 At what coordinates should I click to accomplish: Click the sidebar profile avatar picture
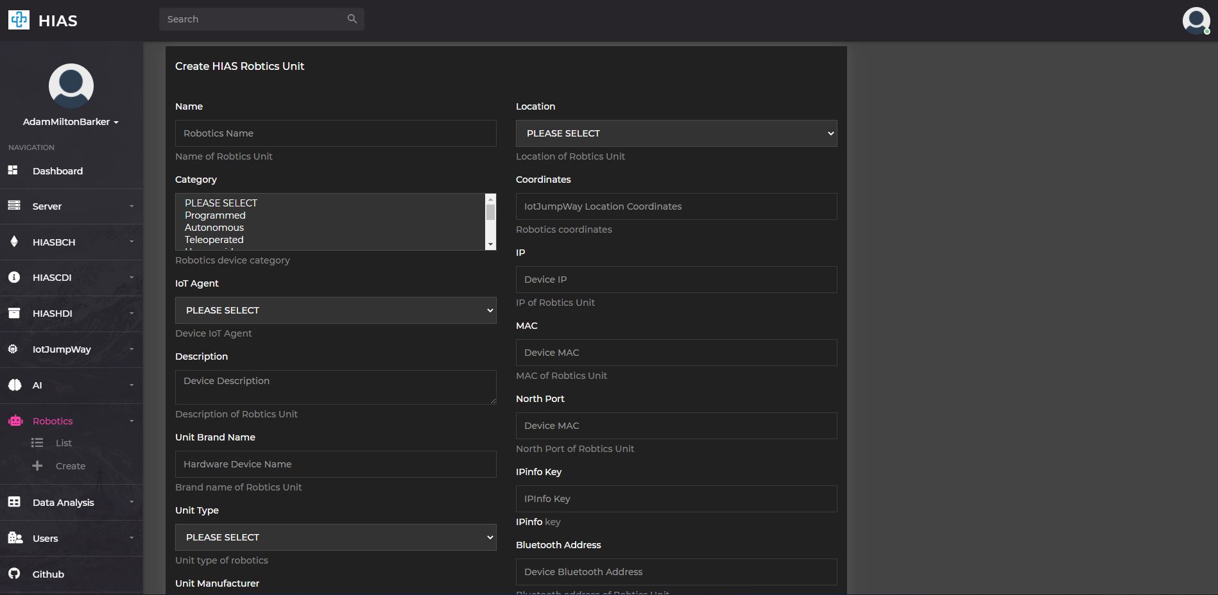[x=71, y=86]
